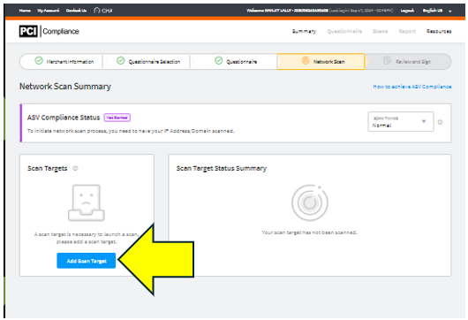Open My Account in top bar
The width and height of the screenshot is (468, 320).
point(49,11)
